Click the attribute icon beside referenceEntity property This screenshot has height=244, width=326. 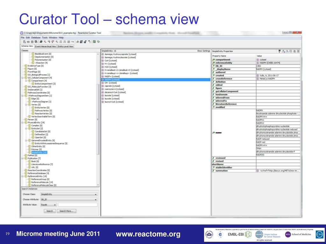[214, 63]
